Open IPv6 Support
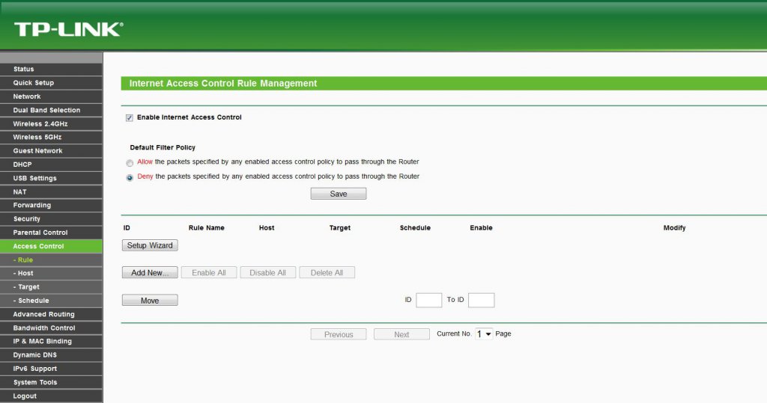767x403 pixels. click(51, 369)
